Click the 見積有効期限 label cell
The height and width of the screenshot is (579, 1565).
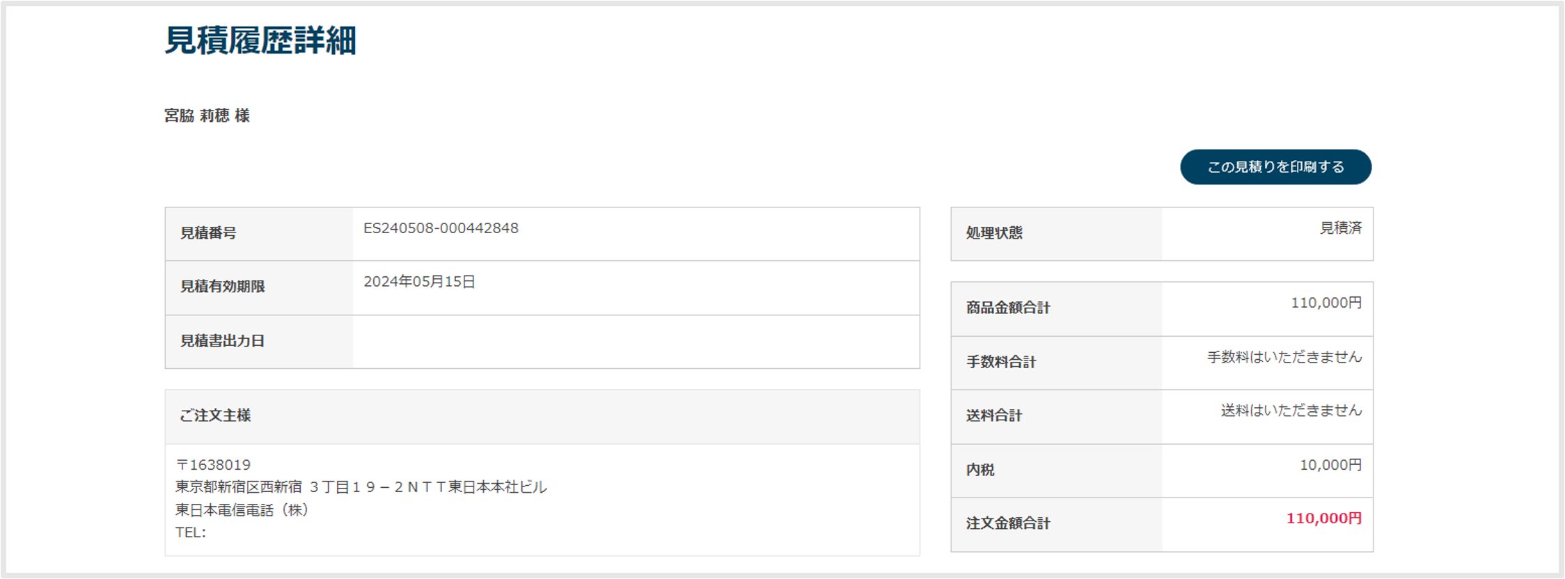[x=259, y=287]
